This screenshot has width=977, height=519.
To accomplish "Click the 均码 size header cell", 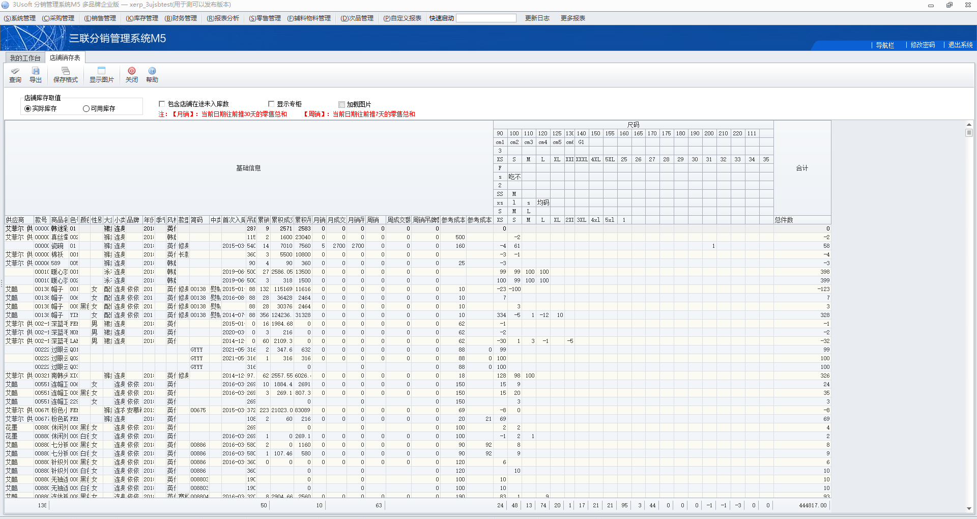I will coord(543,203).
